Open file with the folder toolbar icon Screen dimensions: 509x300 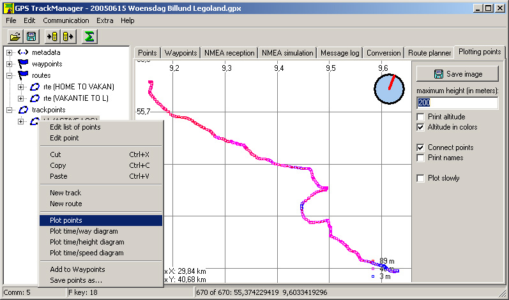(15, 36)
